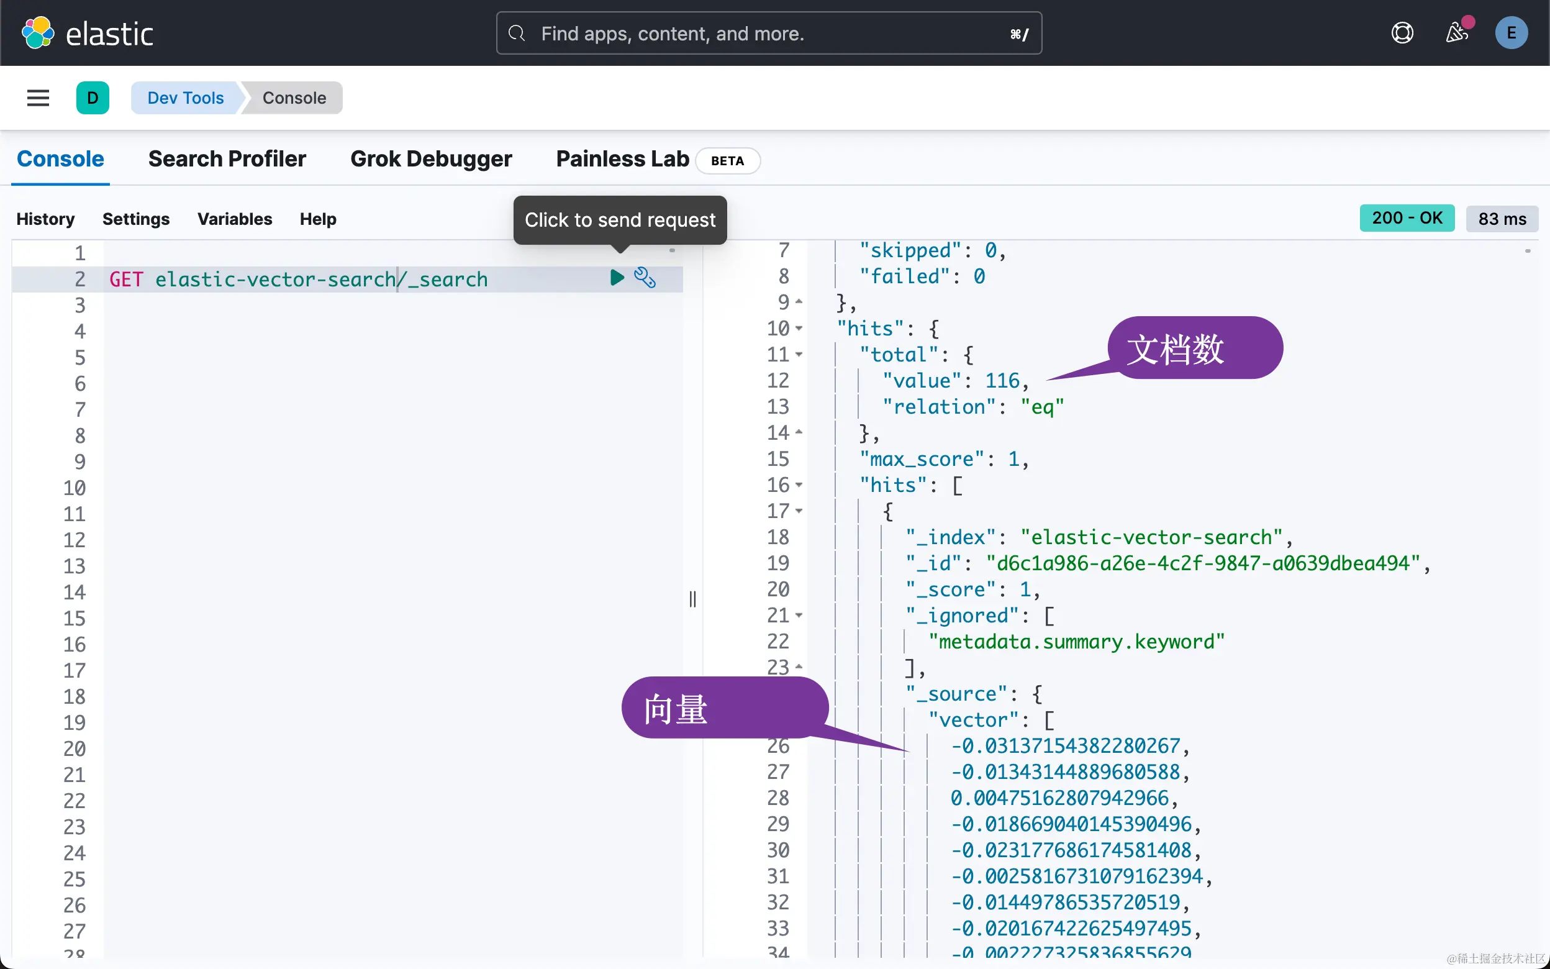Open the Painless Lab tab

pos(622,159)
